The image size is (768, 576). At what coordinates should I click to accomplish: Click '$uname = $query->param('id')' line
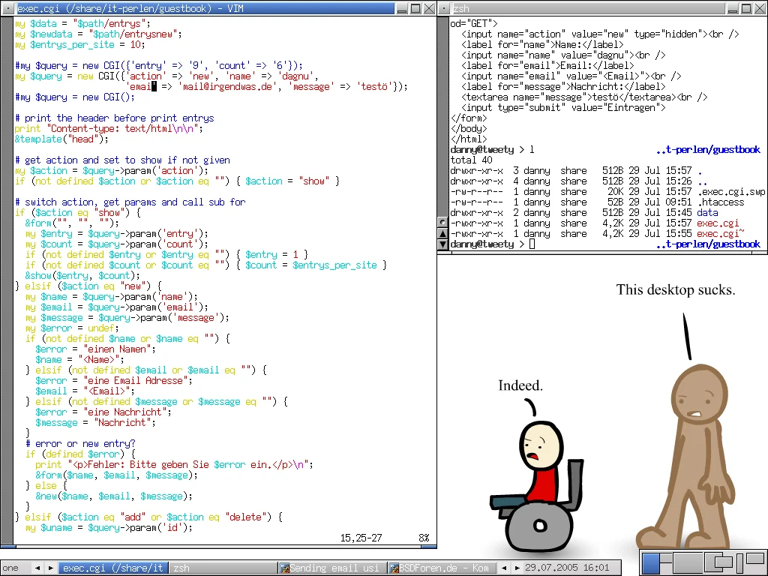coord(109,527)
